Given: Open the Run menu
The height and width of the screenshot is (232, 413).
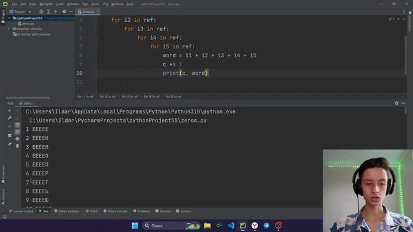Looking at the screenshot, I should coord(85,4).
